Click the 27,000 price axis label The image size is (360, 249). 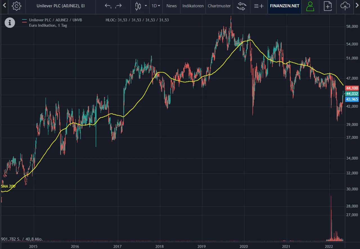[352, 215]
